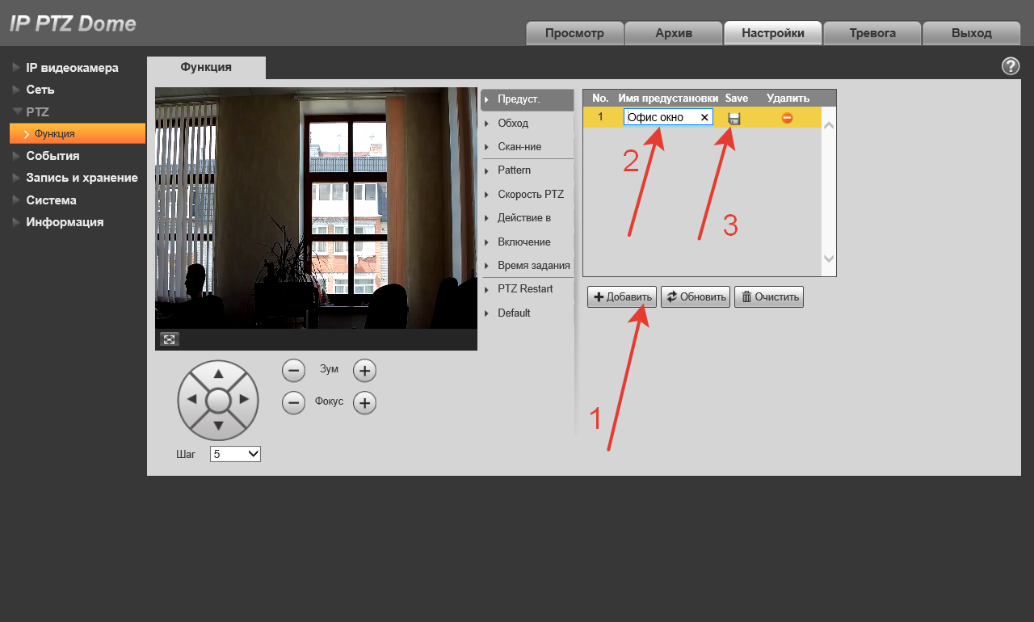Click the Добавить button
The image size is (1034, 622).
coord(622,296)
